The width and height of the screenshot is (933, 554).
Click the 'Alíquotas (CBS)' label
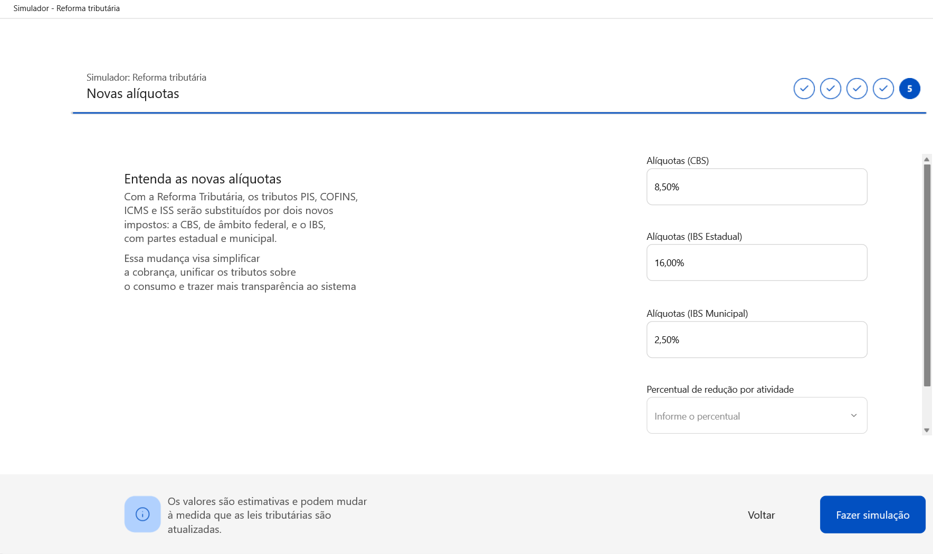click(678, 161)
